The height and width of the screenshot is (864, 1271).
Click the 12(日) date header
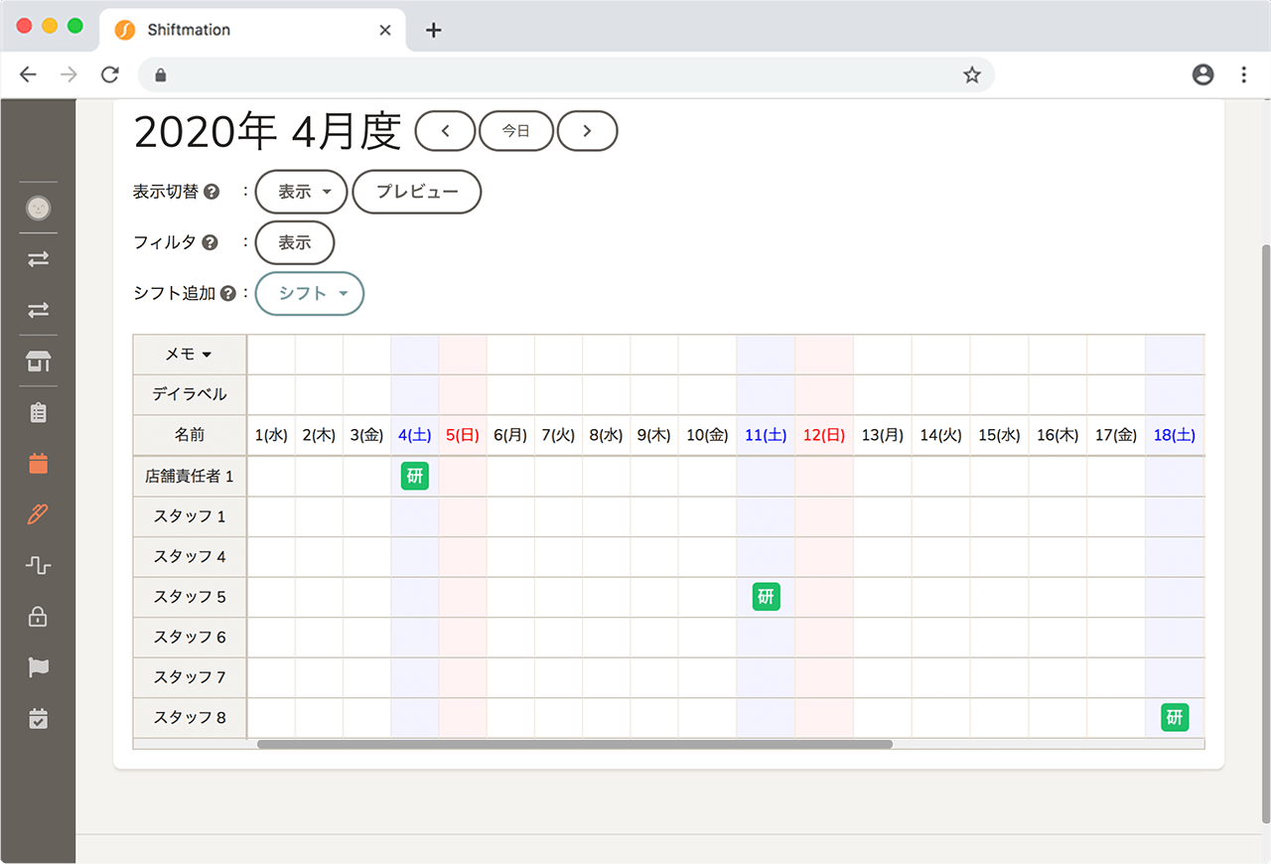824,435
